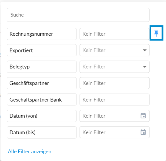The height and width of the screenshot is (161, 166).
Task: Select the Geschäftspartner label field
Action: tap(42, 83)
